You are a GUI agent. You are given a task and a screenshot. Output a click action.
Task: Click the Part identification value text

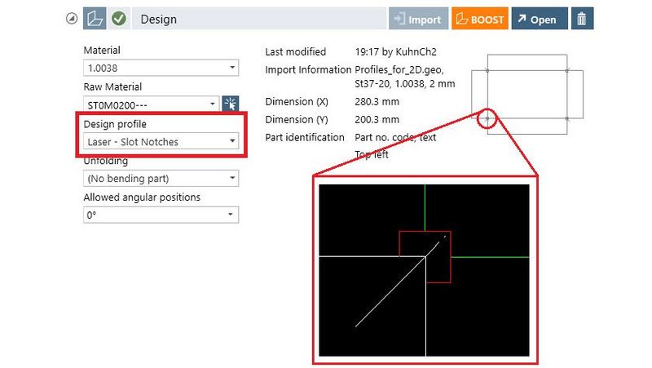coord(396,137)
